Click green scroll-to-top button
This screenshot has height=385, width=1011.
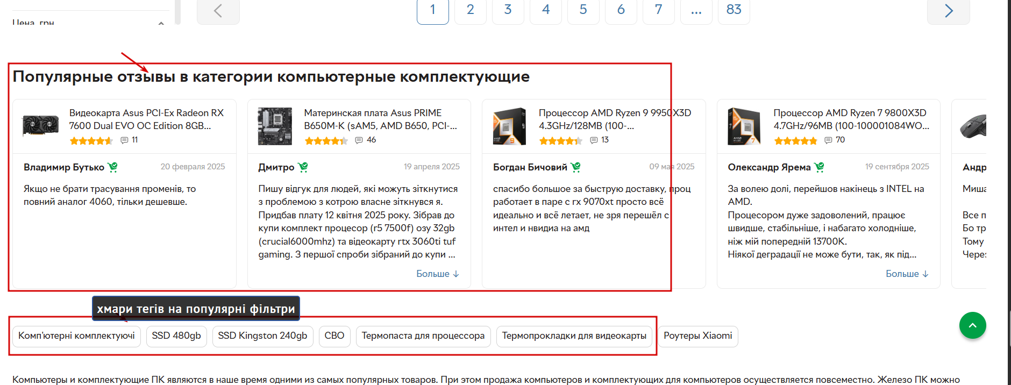coord(972,325)
